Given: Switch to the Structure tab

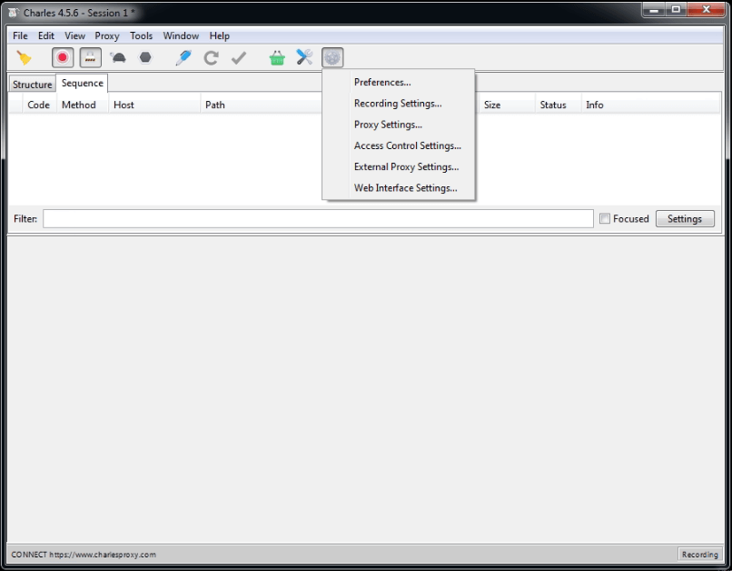Looking at the screenshot, I should pyautogui.click(x=32, y=85).
